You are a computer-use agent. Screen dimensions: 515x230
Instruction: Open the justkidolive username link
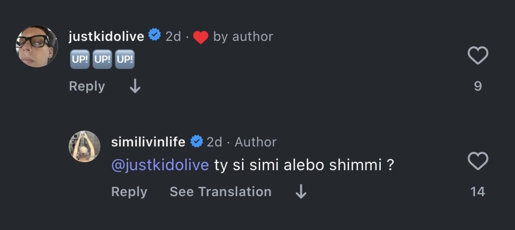(106, 36)
